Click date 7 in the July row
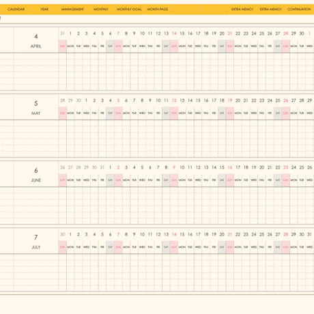This screenshot has height=314, width=314. tap(118, 234)
